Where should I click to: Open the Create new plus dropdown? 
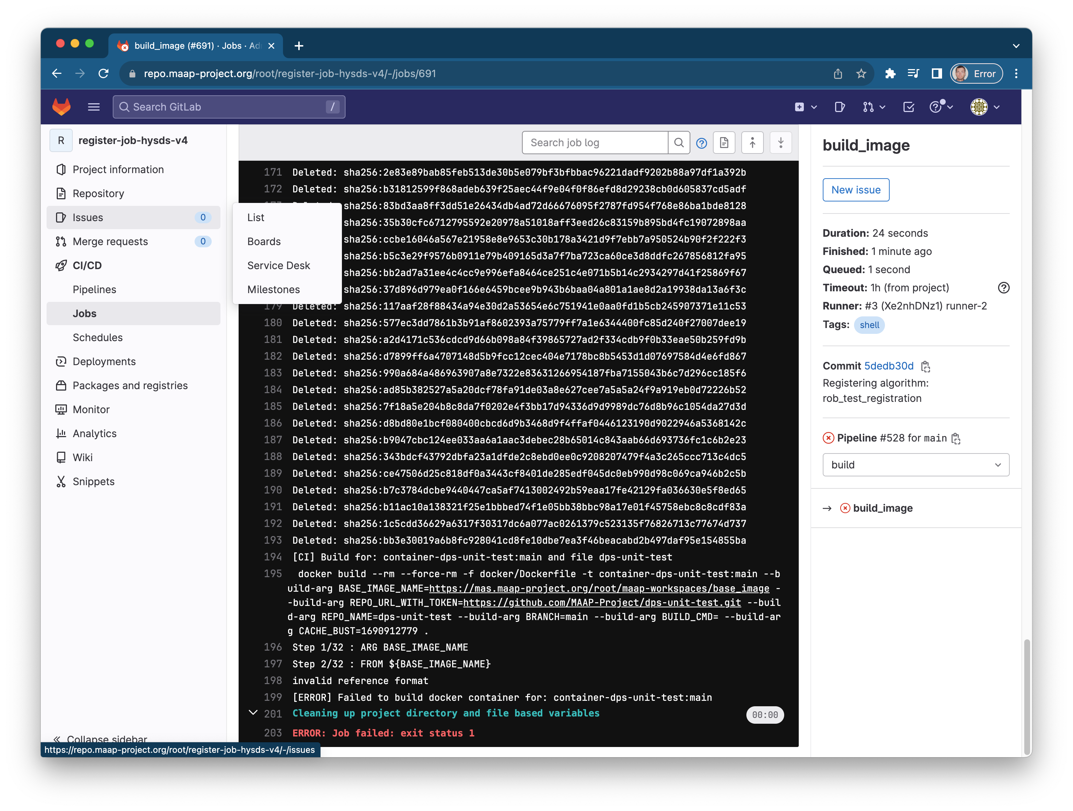point(806,107)
